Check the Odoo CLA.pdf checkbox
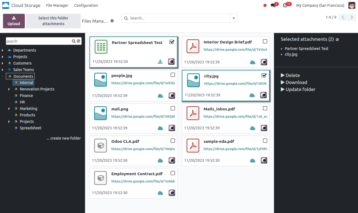The height and width of the screenshot is (213, 358). click(173, 141)
